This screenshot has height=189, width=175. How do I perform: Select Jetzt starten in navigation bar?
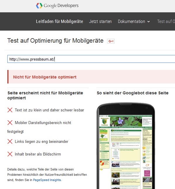[100, 21]
